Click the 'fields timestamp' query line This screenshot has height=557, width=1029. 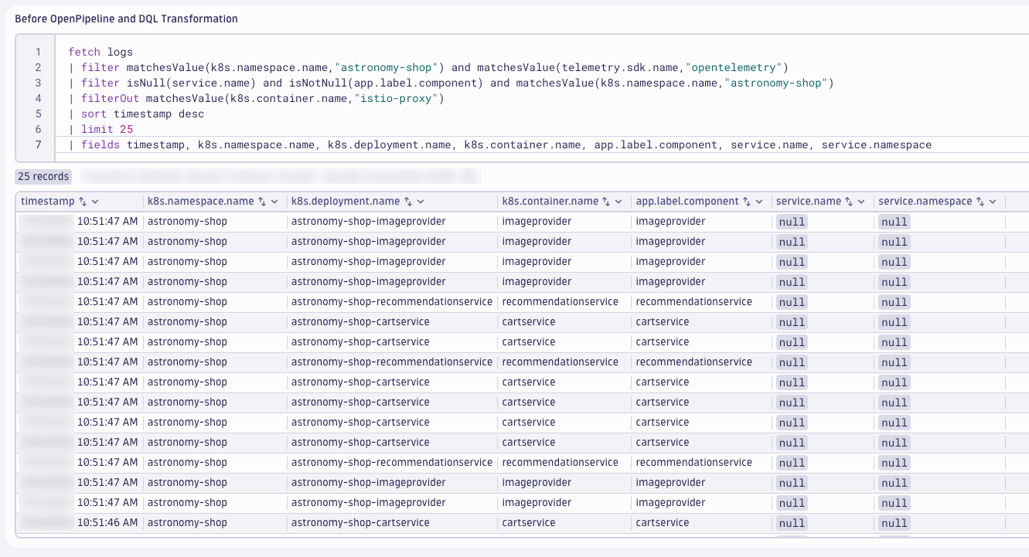(x=499, y=145)
